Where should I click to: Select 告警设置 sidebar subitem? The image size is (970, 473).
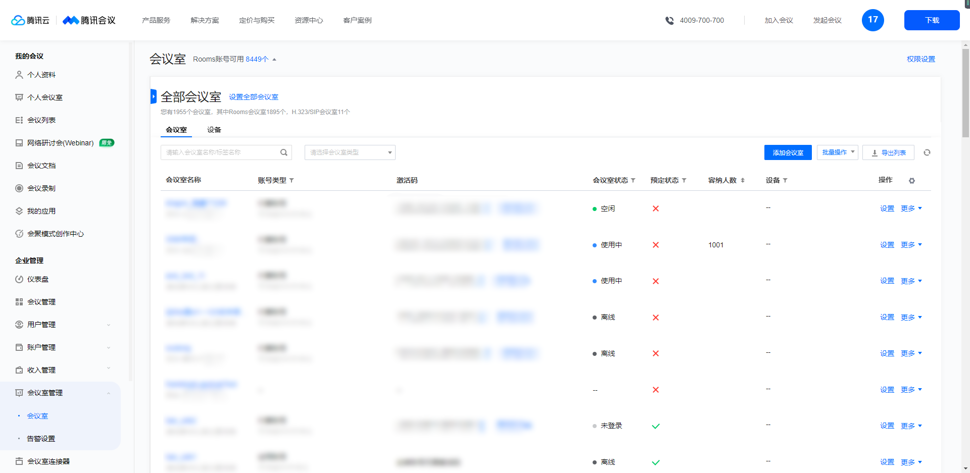click(x=41, y=439)
